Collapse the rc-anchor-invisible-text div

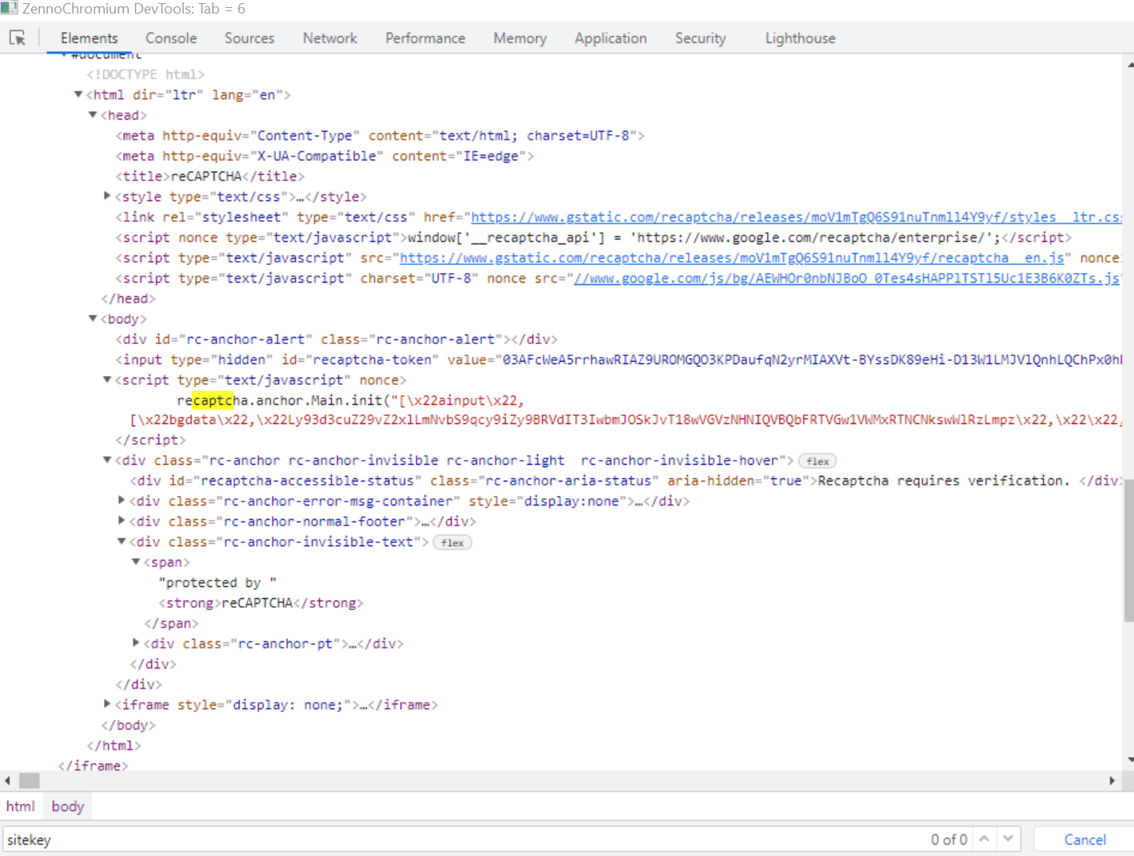coord(121,541)
